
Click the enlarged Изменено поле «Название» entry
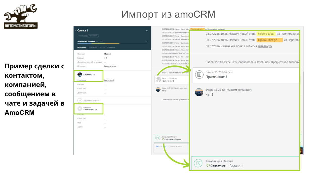[252, 62]
